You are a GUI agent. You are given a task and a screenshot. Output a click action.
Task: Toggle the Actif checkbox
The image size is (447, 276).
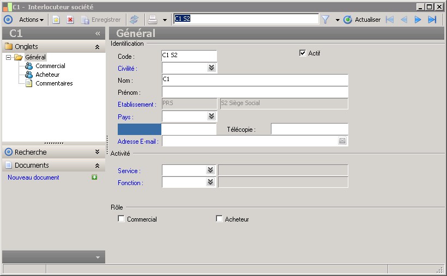click(303, 53)
